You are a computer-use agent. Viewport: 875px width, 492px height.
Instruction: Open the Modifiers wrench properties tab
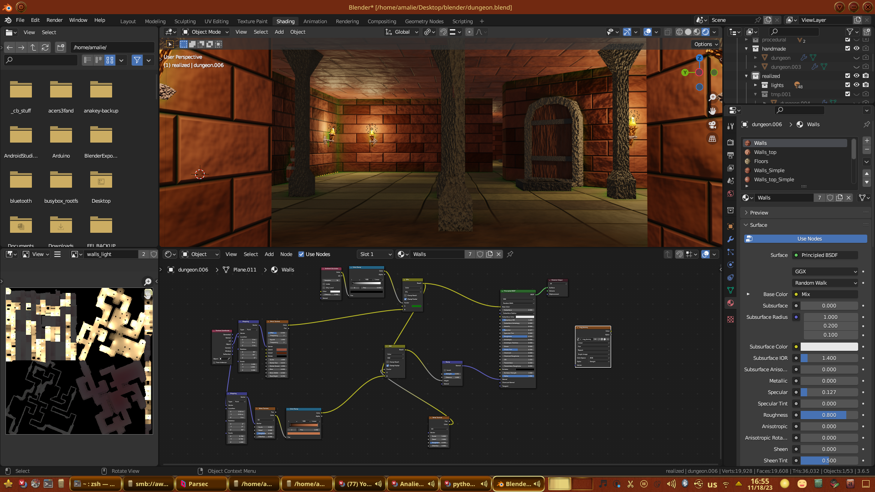(x=731, y=239)
